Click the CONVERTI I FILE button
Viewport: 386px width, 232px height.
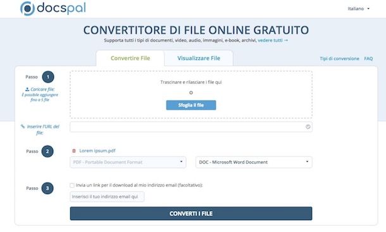coord(191,214)
